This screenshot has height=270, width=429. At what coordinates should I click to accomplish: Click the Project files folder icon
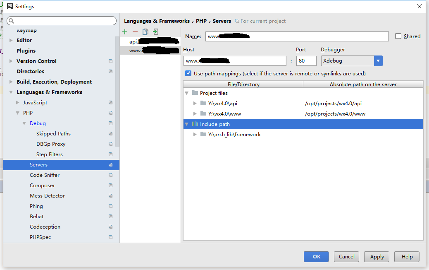coord(195,93)
